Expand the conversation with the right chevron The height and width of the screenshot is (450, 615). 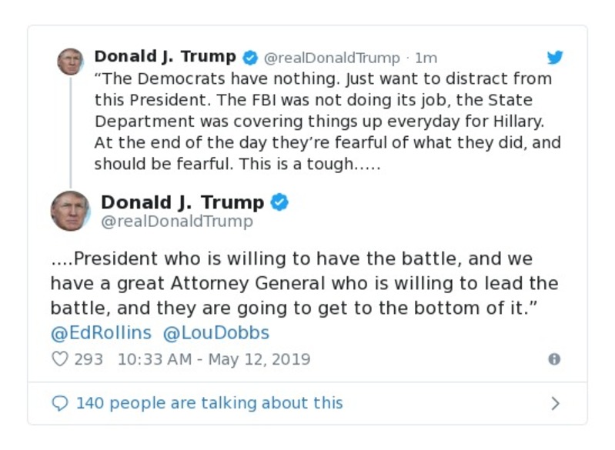[x=555, y=403]
